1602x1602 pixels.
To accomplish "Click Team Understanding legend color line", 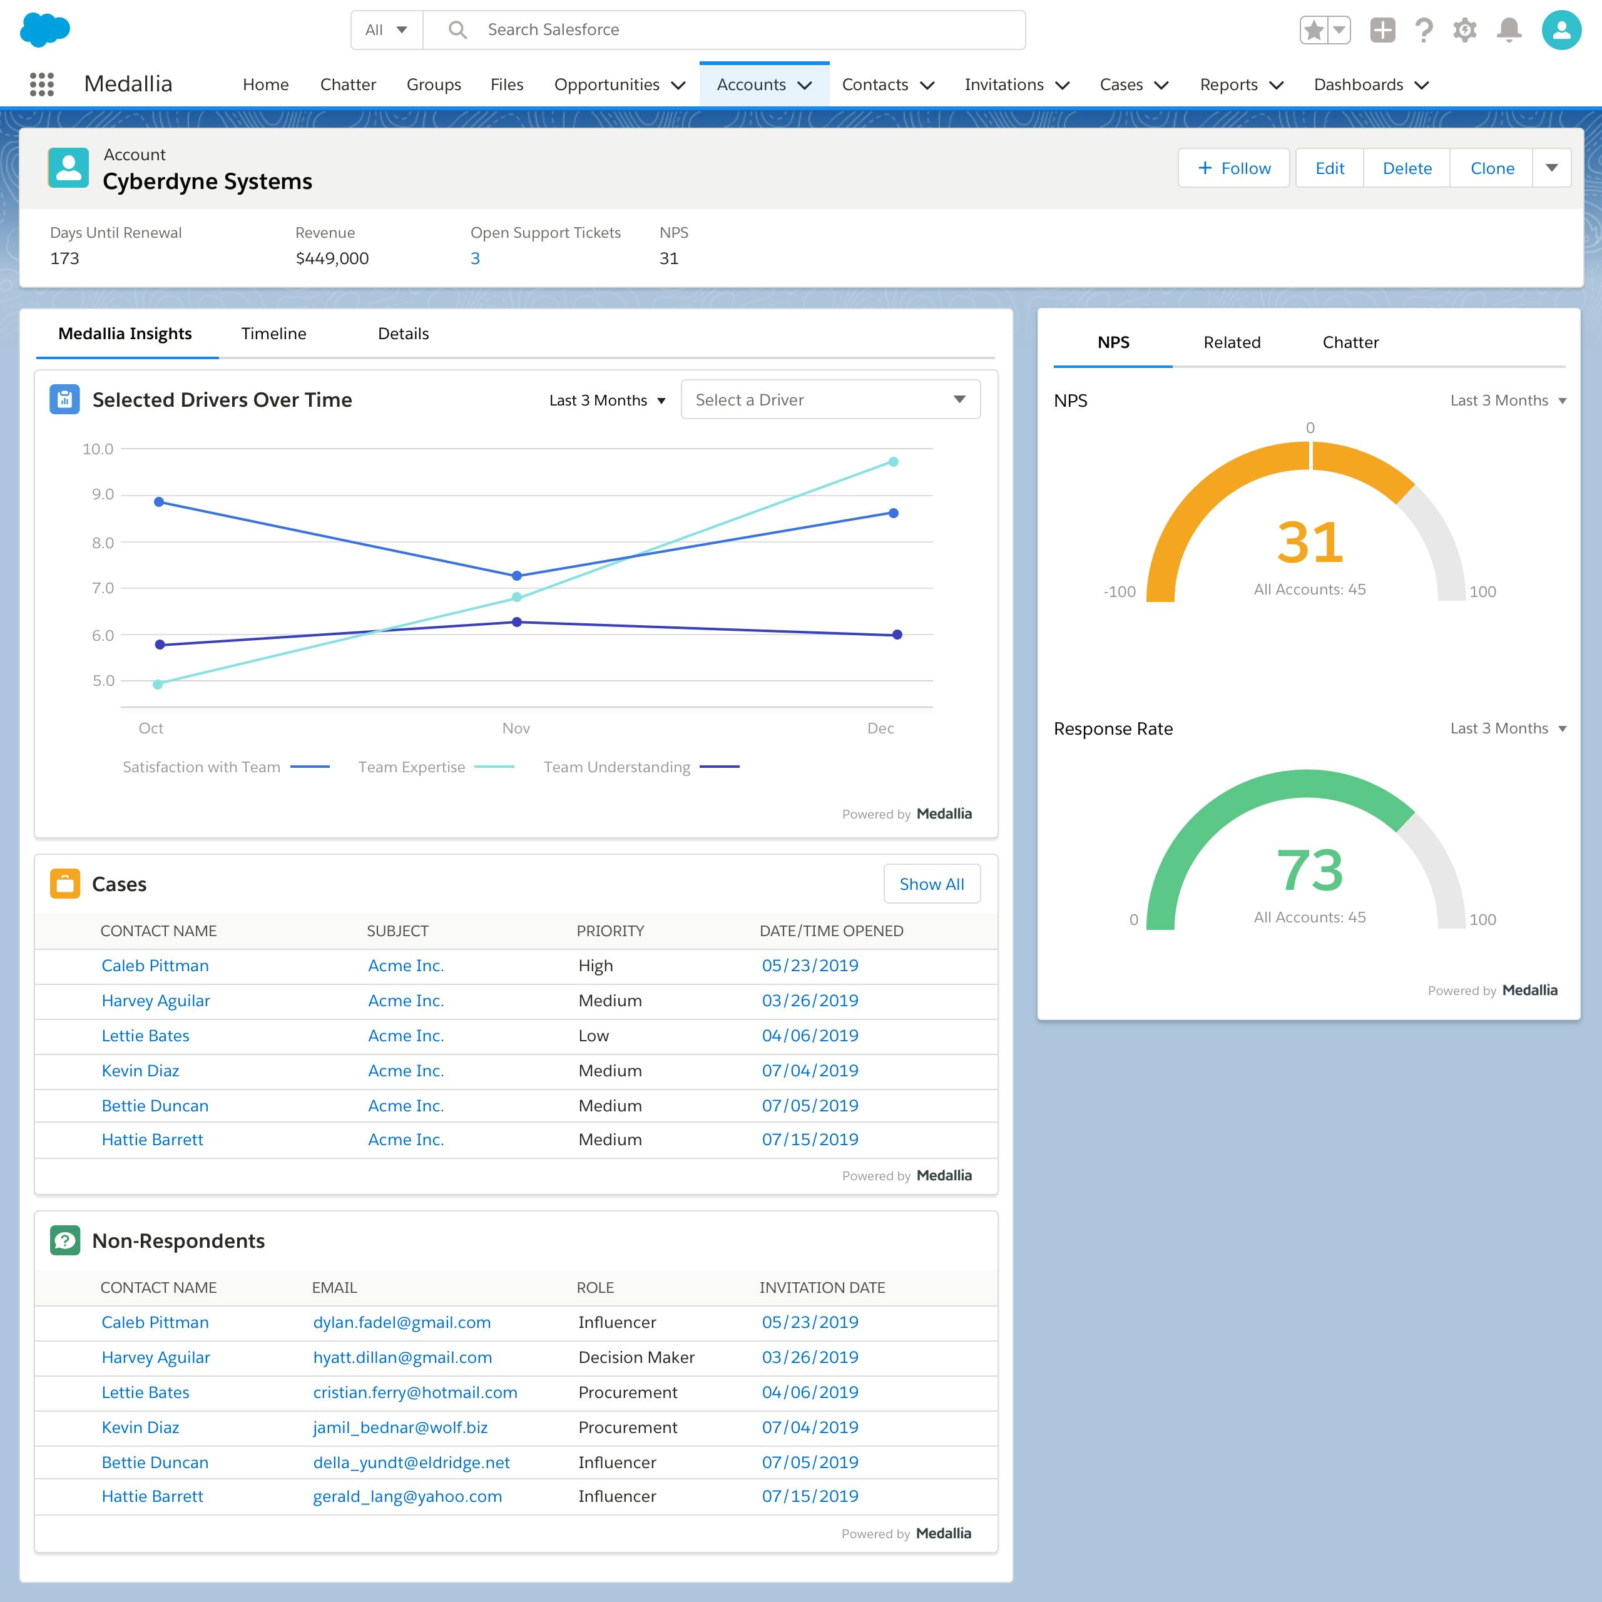I will tap(720, 767).
